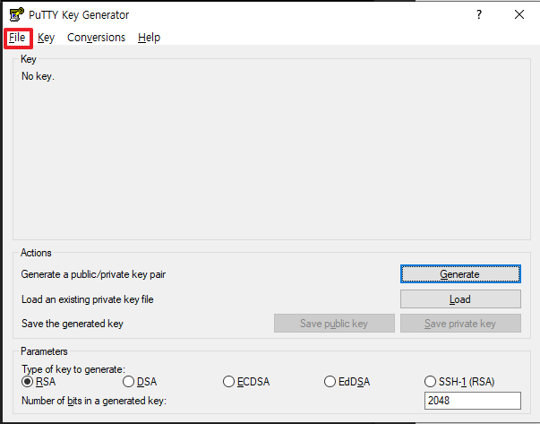This screenshot has height=424, width=540.
Task: Click the 'Save the generated key' label
Action: (73, 324)
